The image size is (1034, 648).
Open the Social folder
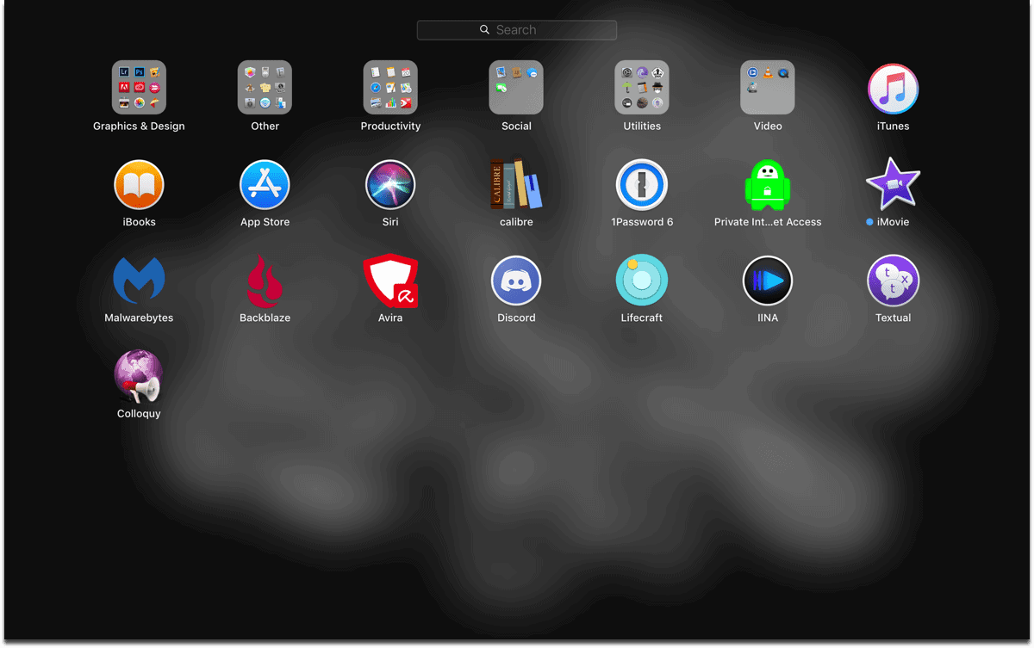(516, 88)
